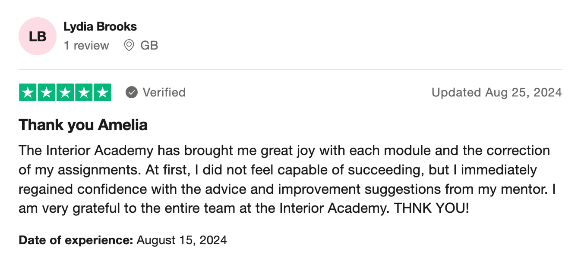
Task: Open the 'Thank you Amelia' review title
Action: pos(83,125)
